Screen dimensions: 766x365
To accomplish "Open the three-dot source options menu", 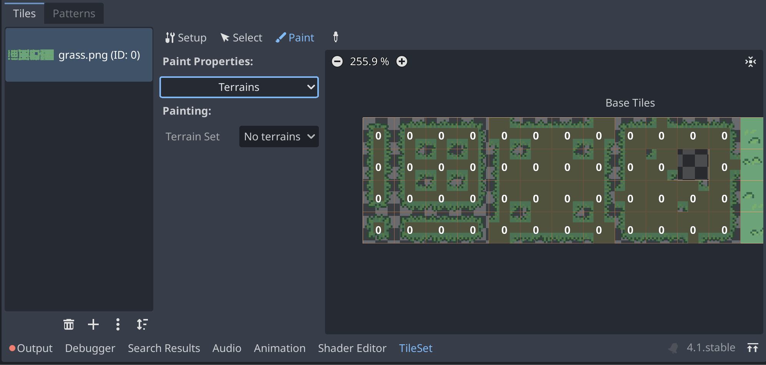I will pos(118,324).
